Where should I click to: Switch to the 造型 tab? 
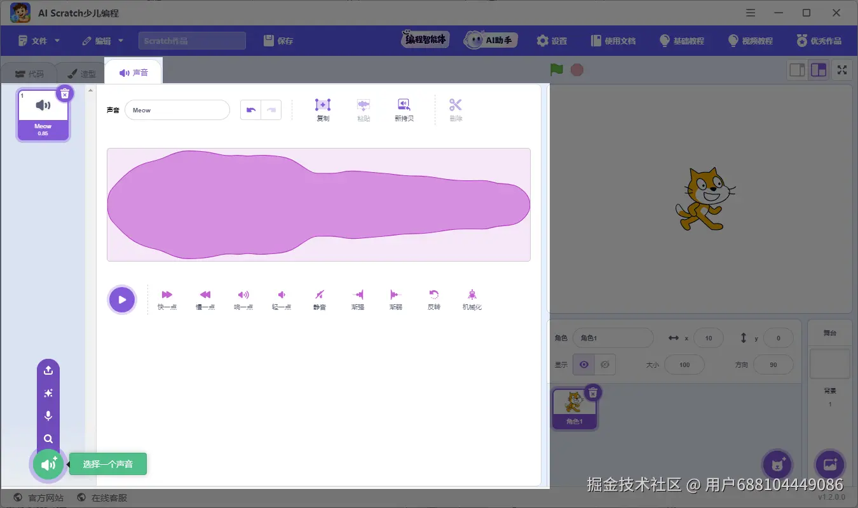[x=82, y=72]
